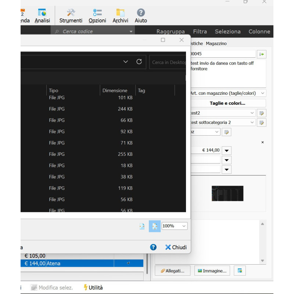Screen dimensions: 294x294
Task: Select the Atena row in the list
Action: (82, 263)
